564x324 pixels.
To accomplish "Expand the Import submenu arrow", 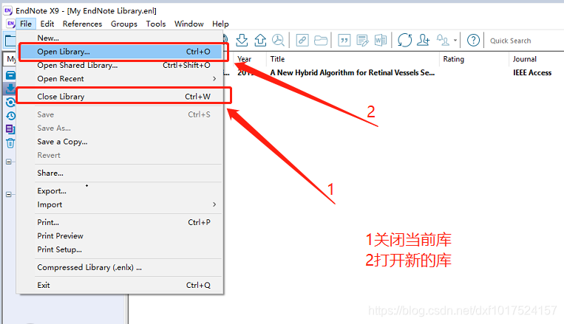I will tap(214, 204).
